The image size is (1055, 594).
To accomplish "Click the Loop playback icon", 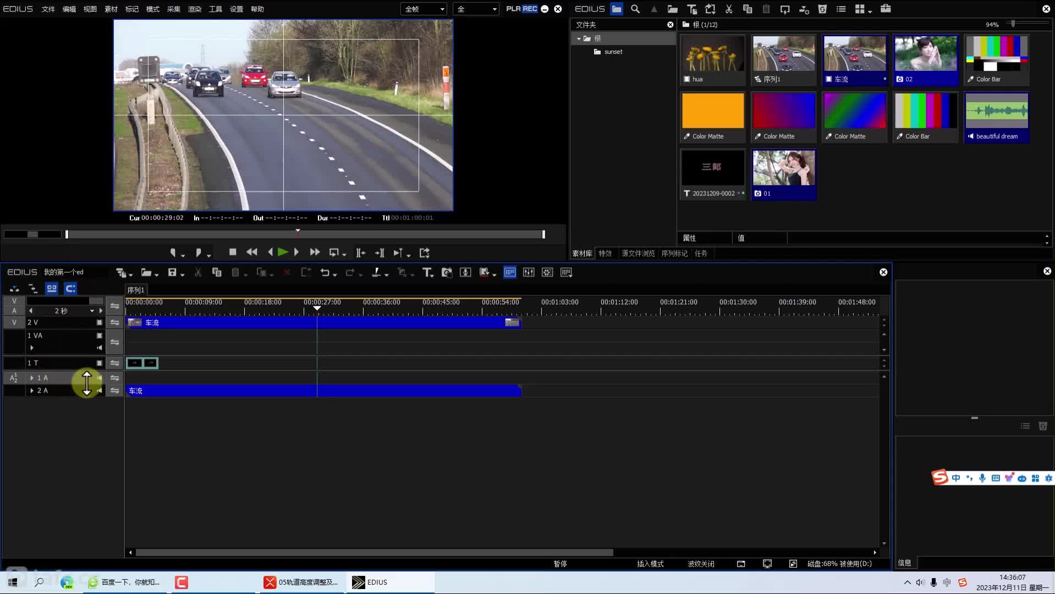I will point(334,252).
